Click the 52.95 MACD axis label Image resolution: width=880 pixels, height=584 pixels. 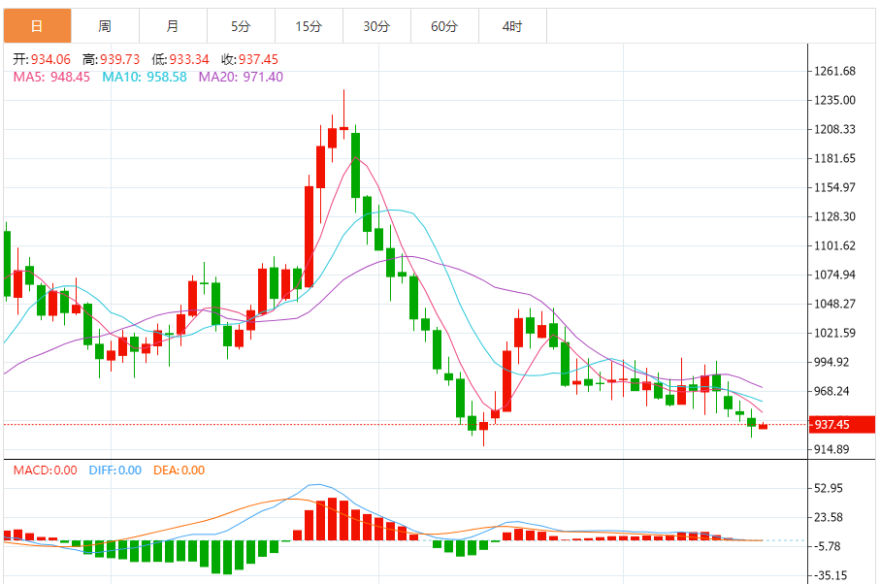pyautogui.click(x=829, y=489)
